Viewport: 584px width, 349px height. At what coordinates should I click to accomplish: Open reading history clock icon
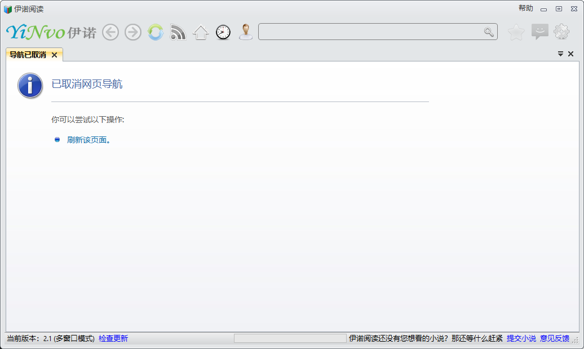[x=223, y=32]
